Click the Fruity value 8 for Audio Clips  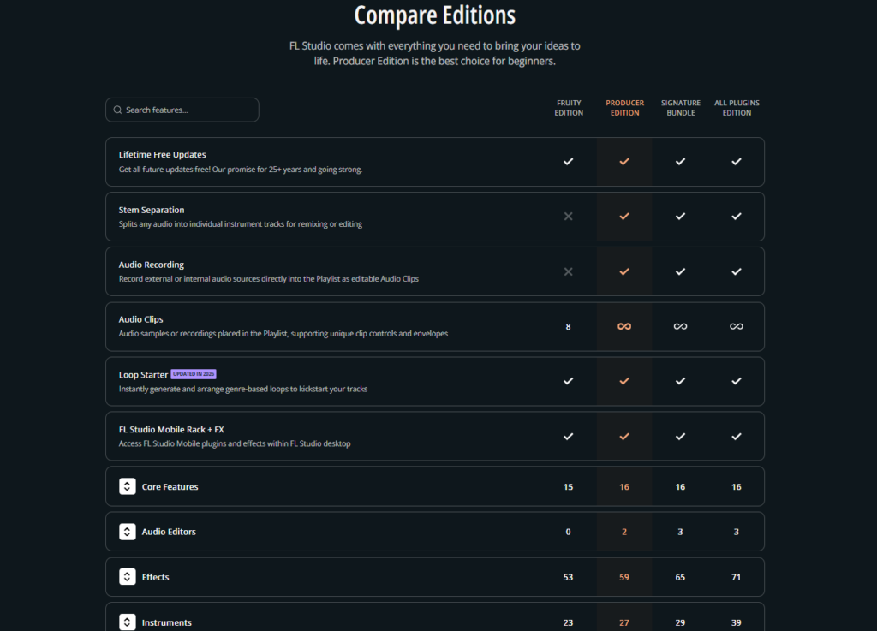coord(569,326)
